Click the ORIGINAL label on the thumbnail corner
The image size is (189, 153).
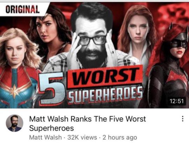[22, 9]
